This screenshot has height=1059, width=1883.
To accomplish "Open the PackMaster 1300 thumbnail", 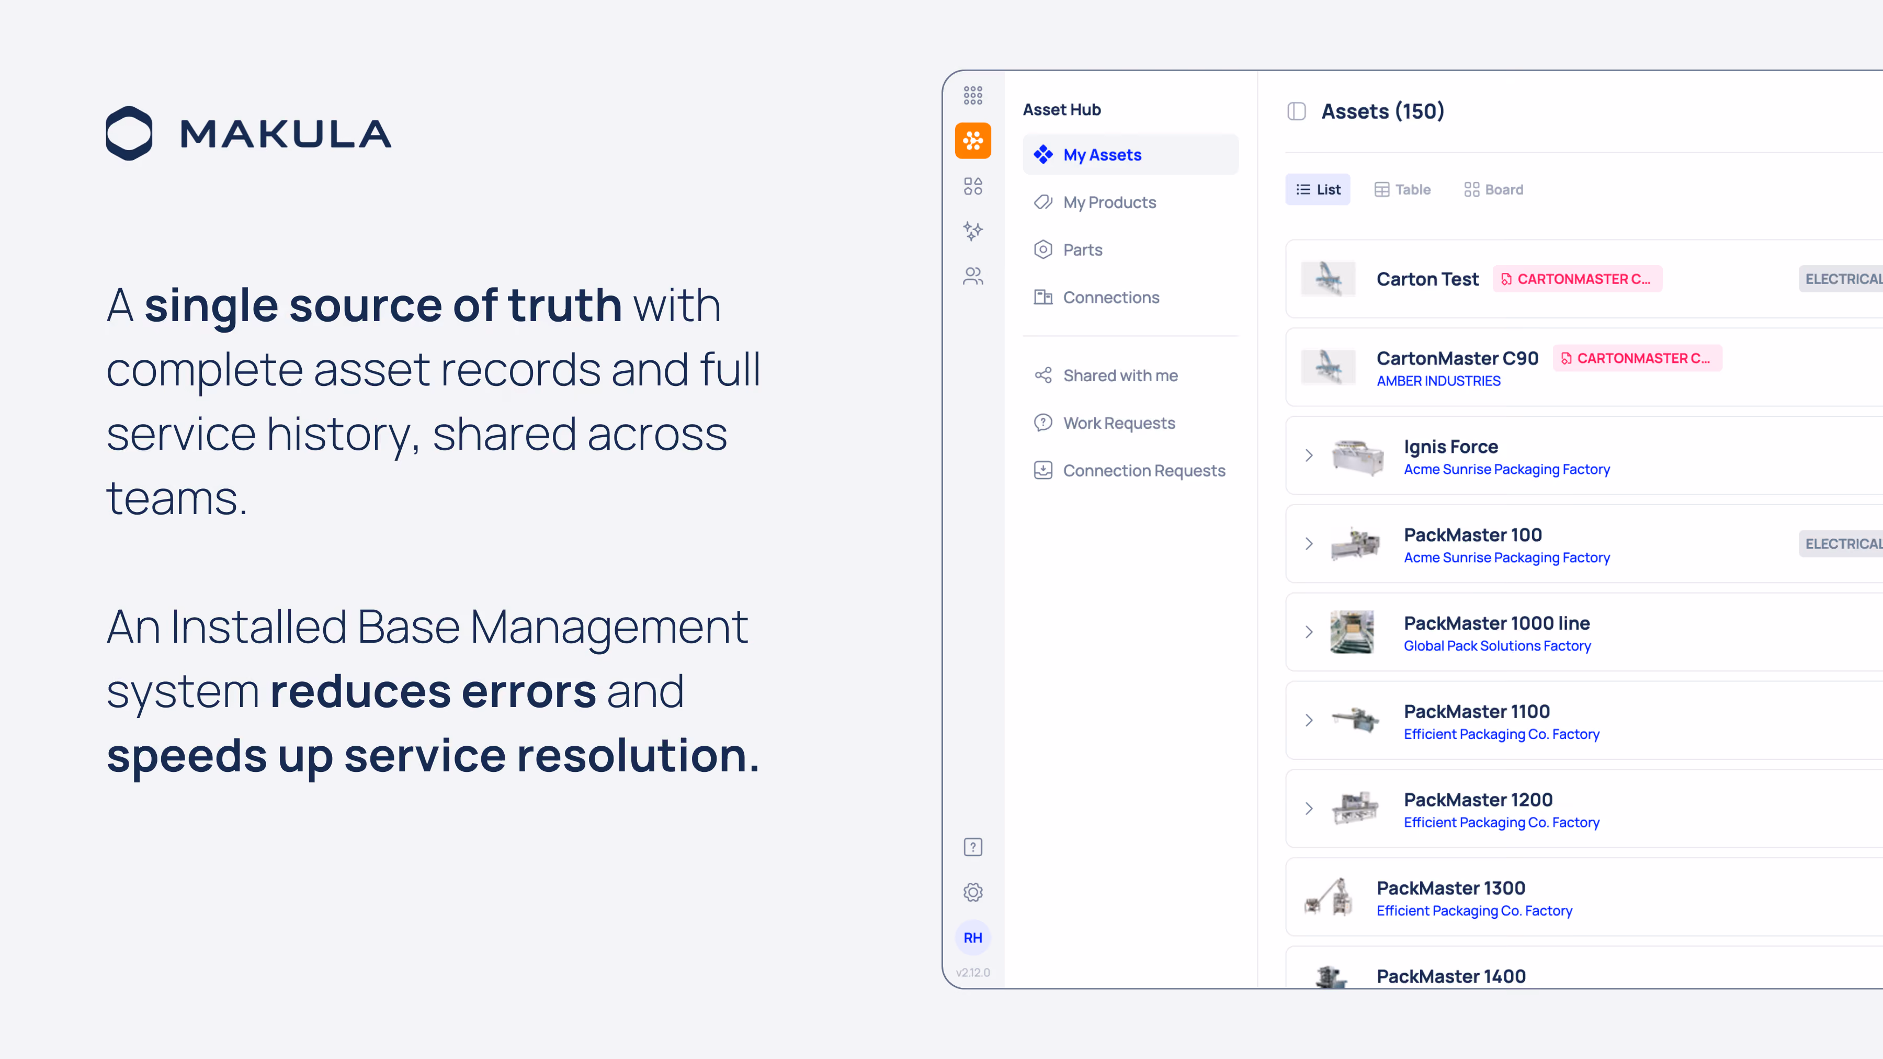I will (1329, 897).
